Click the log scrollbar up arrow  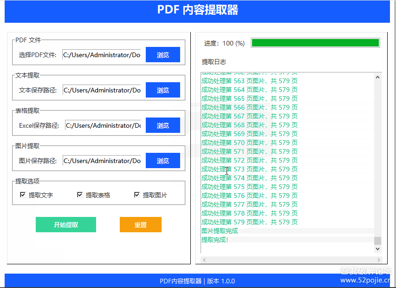point(377,77)
